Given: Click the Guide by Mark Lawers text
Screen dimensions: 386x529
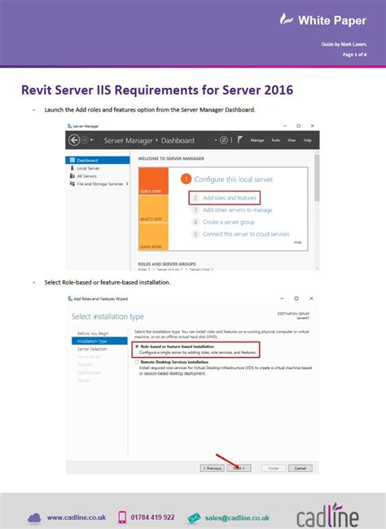Looking at the screenshot, I should (x=344, y=44).
